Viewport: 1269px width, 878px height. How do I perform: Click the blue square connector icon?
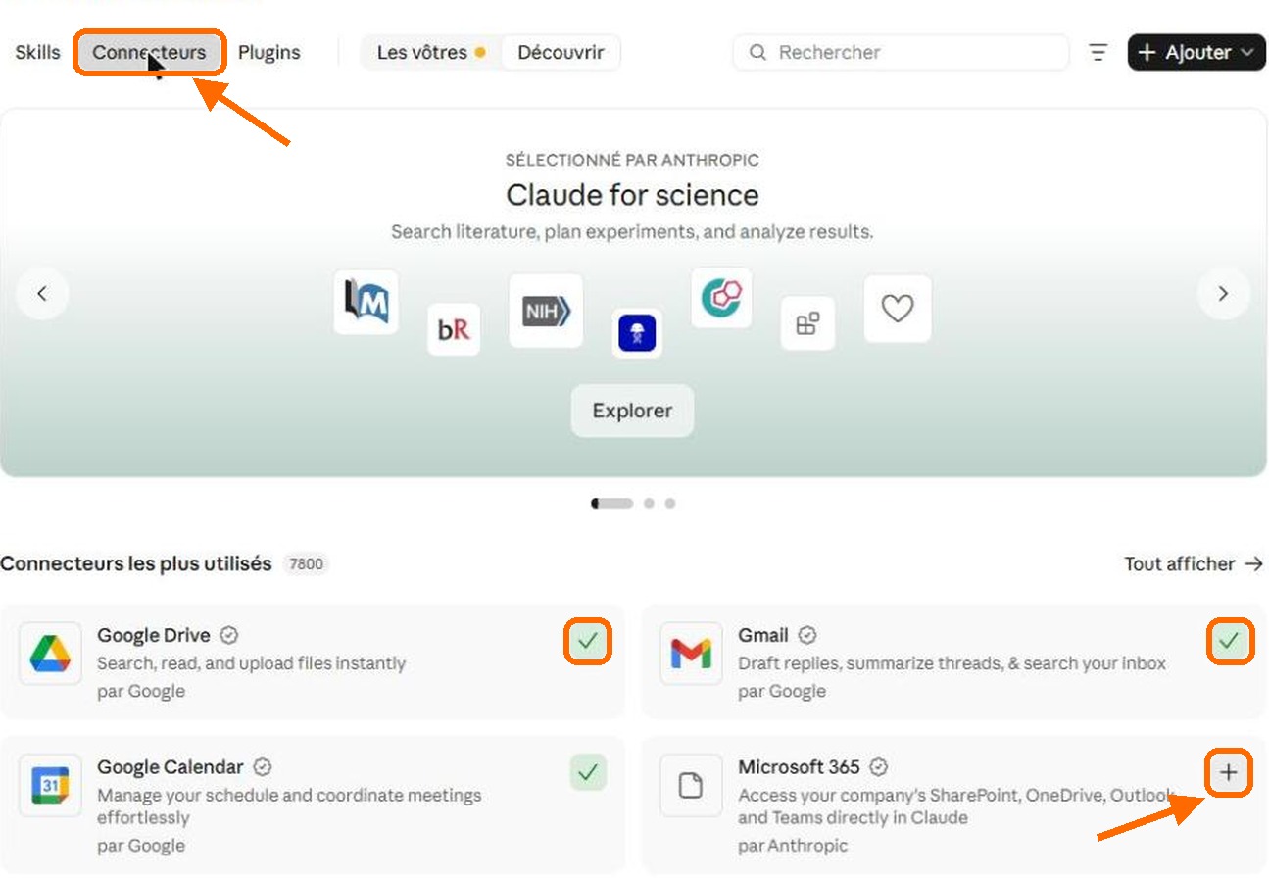click(x=637, y=334)
